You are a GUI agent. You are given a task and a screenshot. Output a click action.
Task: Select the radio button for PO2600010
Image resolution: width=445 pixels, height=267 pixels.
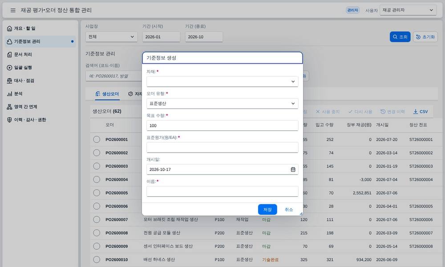point(97,259)
